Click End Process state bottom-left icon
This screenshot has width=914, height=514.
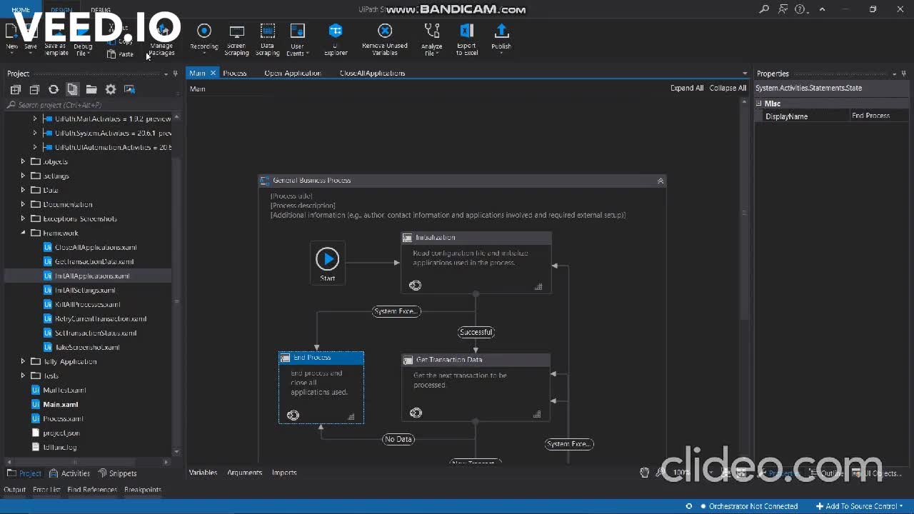(293, 415)
